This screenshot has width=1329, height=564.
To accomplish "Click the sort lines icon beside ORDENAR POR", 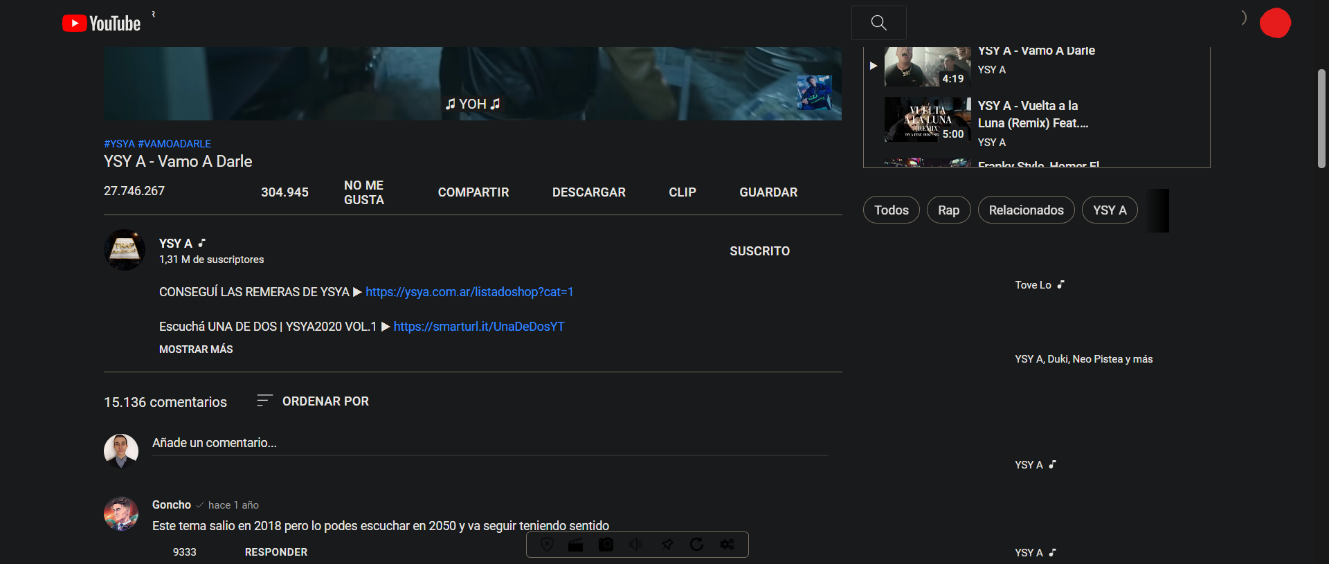I will coord(264,401).
